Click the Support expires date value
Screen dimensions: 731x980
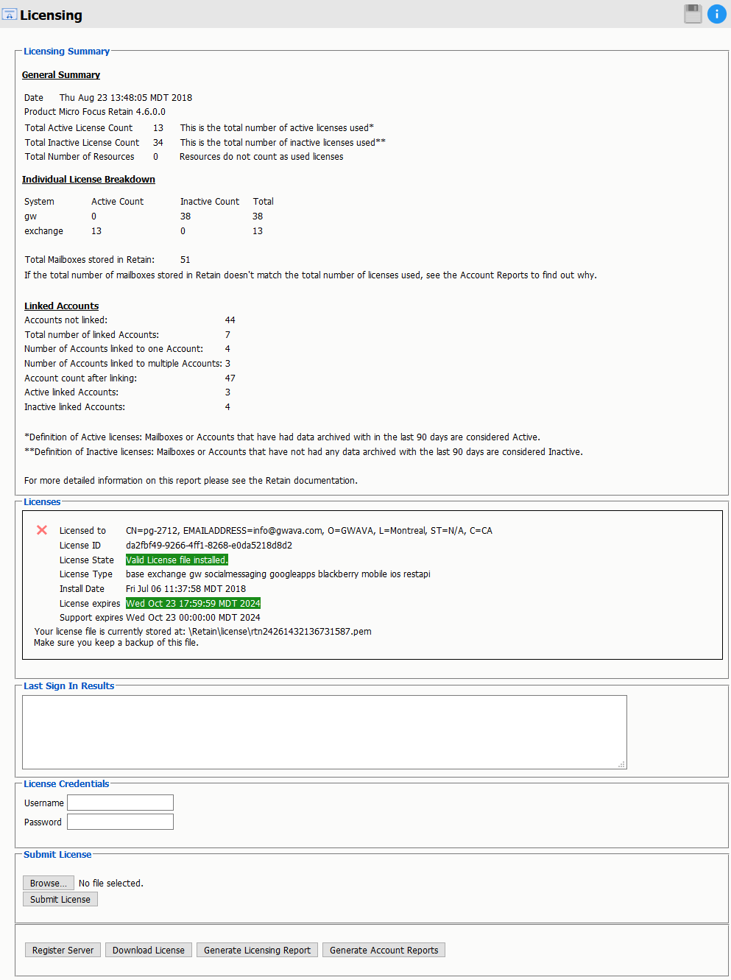[x=193, y=618]
